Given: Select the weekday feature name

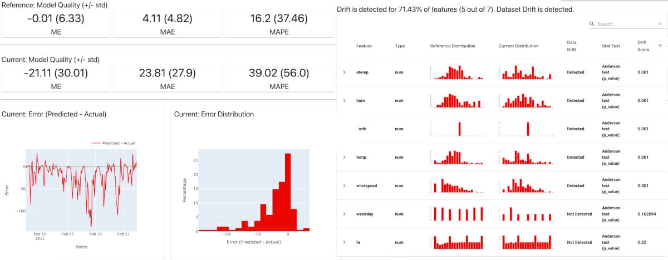Looking at the screenshot, I should (x=365, y=214).
